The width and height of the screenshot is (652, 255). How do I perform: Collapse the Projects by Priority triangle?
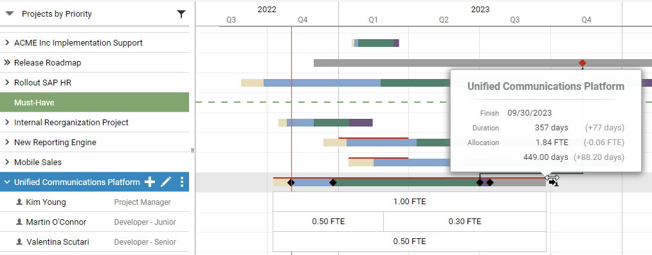click(10, 13)
